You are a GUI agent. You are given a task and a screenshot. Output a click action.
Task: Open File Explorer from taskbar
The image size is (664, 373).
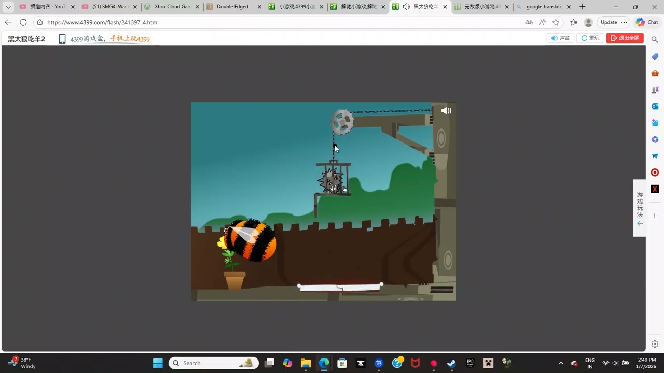tap(306, 363)
